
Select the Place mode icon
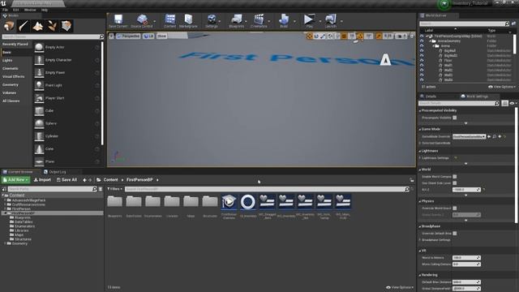click(9, 26)
